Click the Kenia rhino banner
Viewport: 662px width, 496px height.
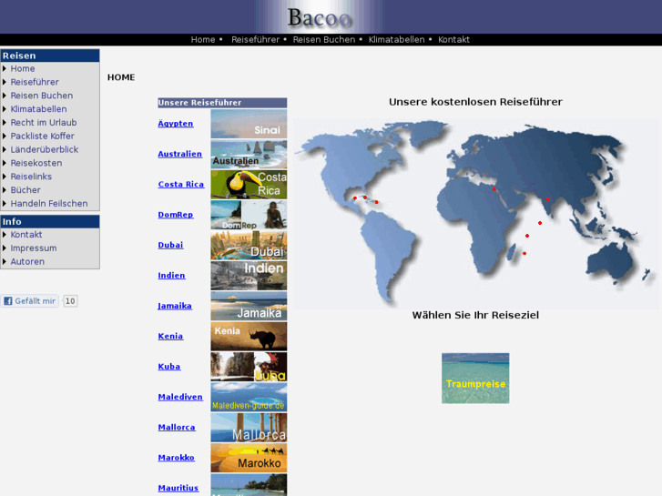[249, 337]
